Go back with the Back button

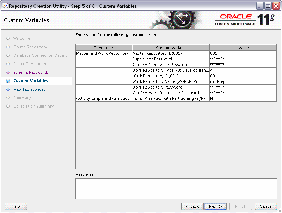[192, 206]
